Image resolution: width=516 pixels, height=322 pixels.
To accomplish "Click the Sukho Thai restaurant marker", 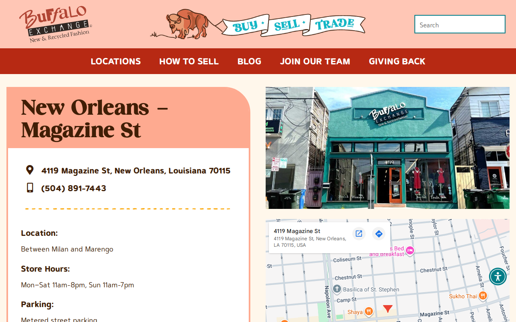I will pyautogui.click(x=483, y=296).
